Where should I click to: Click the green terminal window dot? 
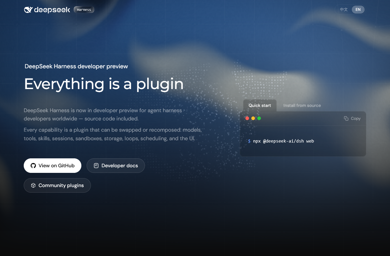click(259, 118)
